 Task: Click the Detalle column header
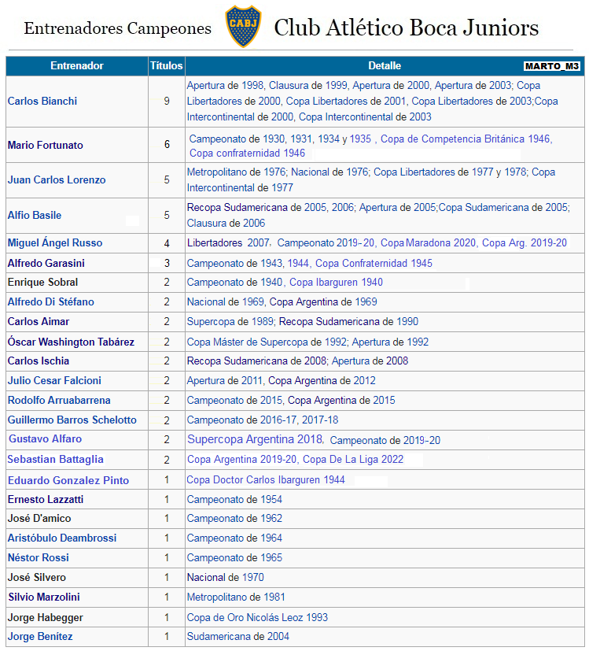pyautogui.click(x=385, y=65)
